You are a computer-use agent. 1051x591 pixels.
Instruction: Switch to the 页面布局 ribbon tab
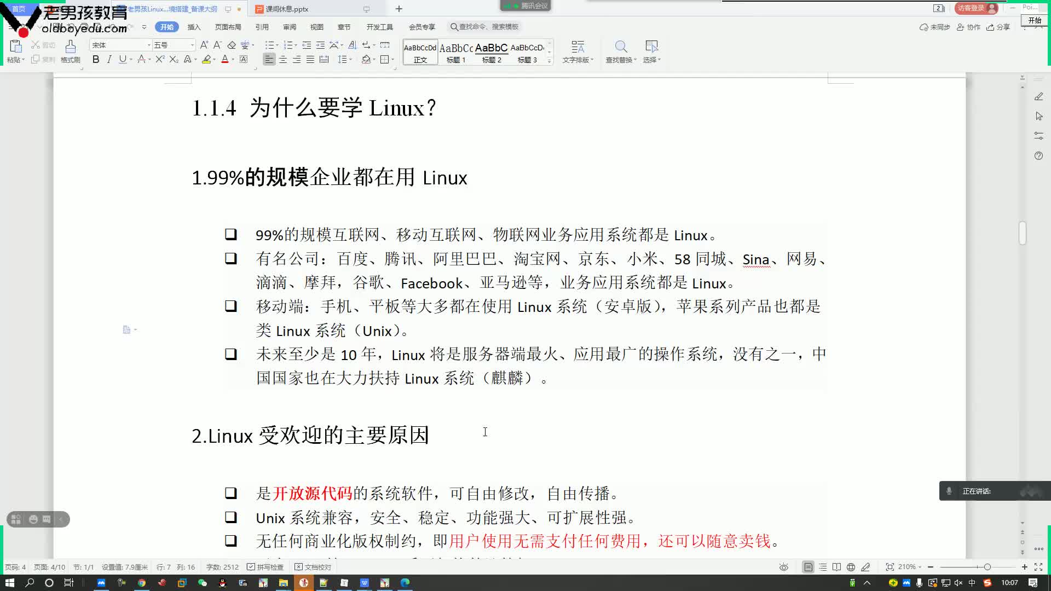coord(228,27)
